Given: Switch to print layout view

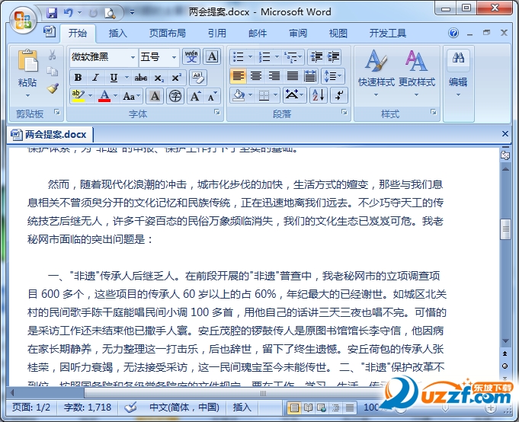Looking at the screenshot, I should point(293,408).
